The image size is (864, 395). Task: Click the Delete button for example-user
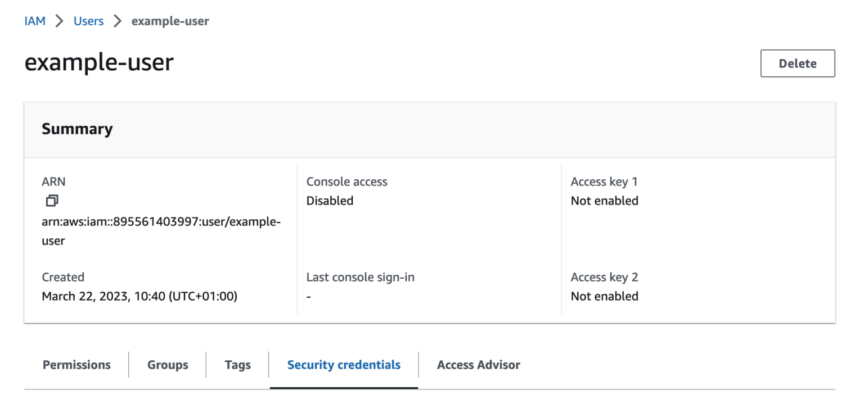797,63
